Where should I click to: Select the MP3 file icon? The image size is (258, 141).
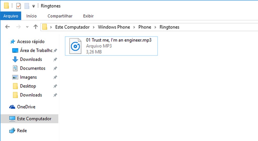75,46
